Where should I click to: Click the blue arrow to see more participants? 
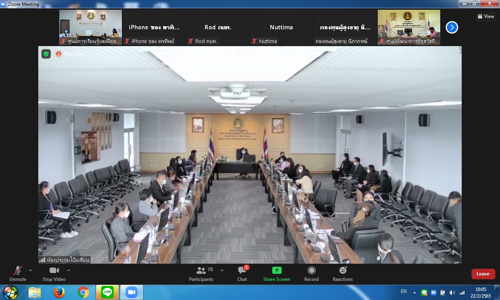pyautogui.click(x=452, y=27)
